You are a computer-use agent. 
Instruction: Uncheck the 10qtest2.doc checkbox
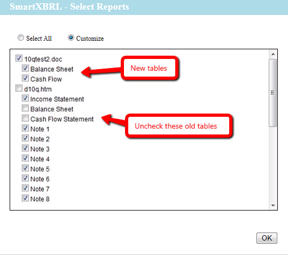(19, 58)
